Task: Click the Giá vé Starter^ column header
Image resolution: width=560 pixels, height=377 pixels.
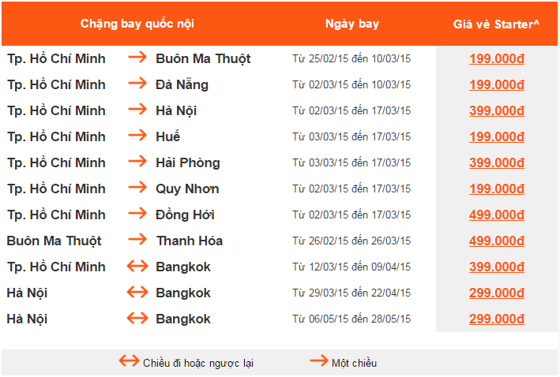Action: 496,24
